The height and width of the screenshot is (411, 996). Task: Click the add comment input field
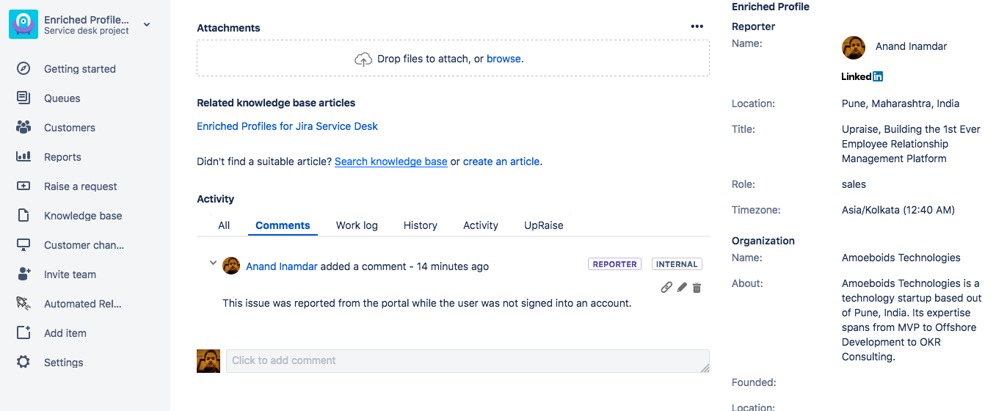(x=468, y=360)
